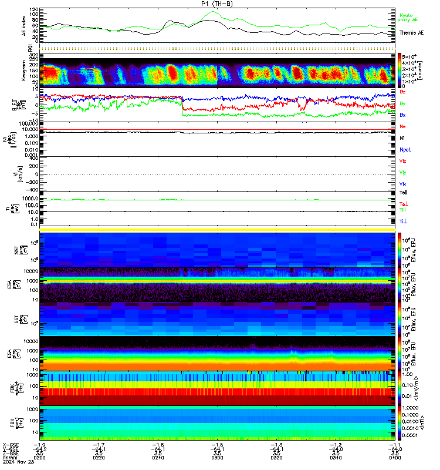Pick the red Ne density legend label
The width and height of the screenshot is (440, 470).
point(402,126)
